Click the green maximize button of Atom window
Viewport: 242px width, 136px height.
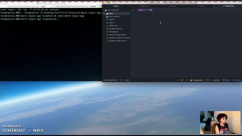[109, 3]
